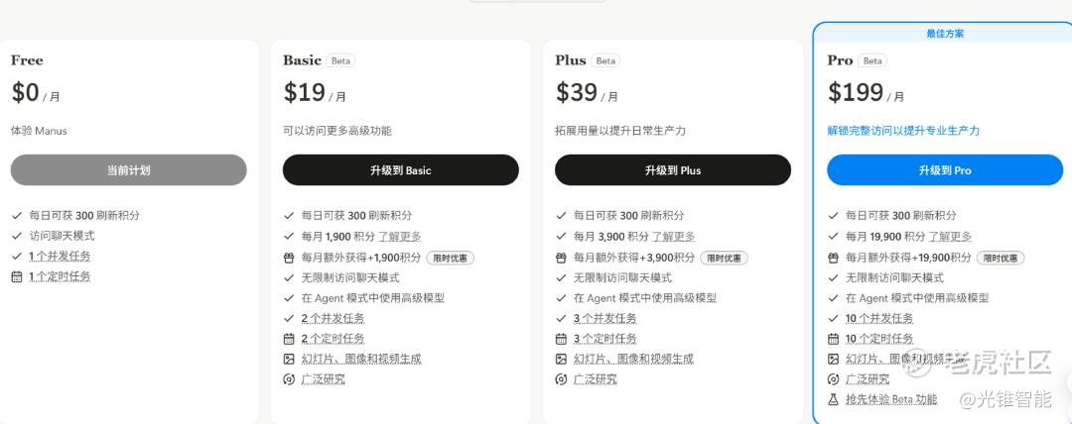
Task: Click the calendar icon beside Free's 1个定时任务
Action: (17, 276)
